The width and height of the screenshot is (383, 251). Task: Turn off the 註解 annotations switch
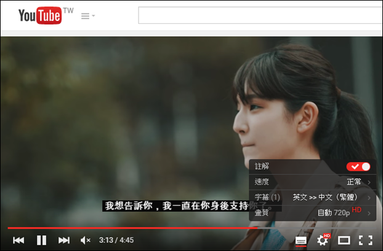[x=358, y=167]
